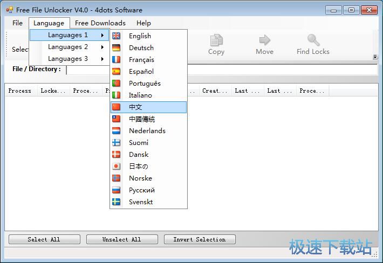Expand the Languages 2 submenu arrow
Screen dimensions: 383x263
point(102,47)
